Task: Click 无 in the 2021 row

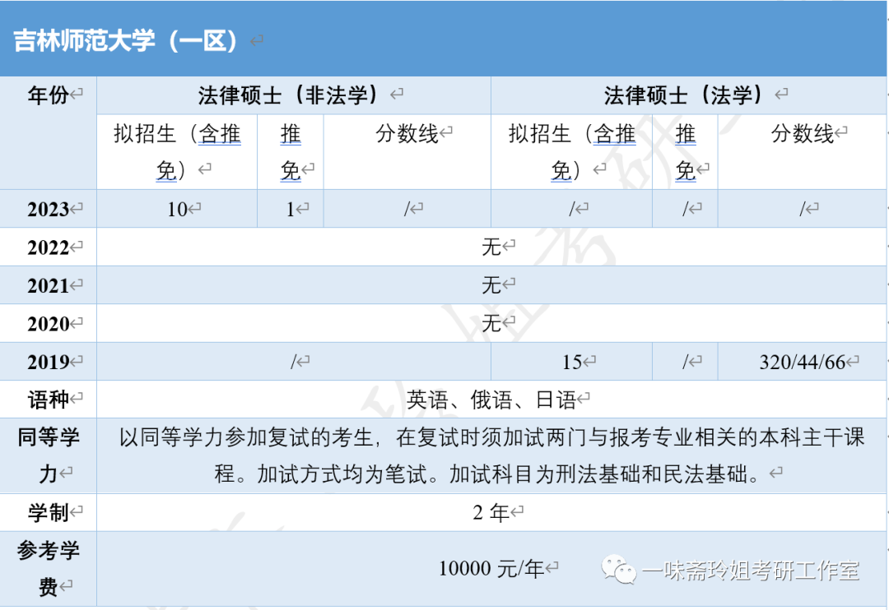Action: [491, 285]
